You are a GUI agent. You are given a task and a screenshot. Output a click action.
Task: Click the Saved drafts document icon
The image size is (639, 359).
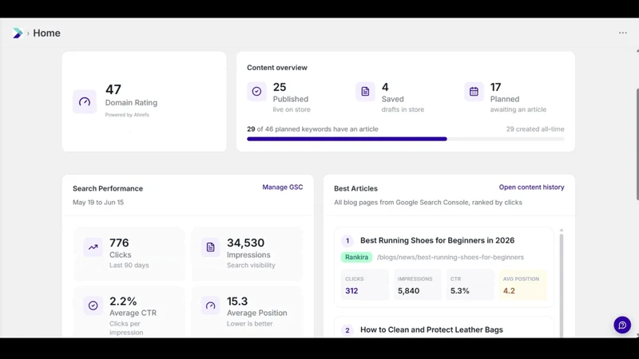pyautogui.click(x=365, y=91)
